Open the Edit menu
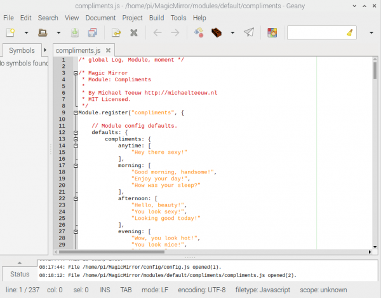The width and height of the screenshot is (381, 298). coord(26,18)
